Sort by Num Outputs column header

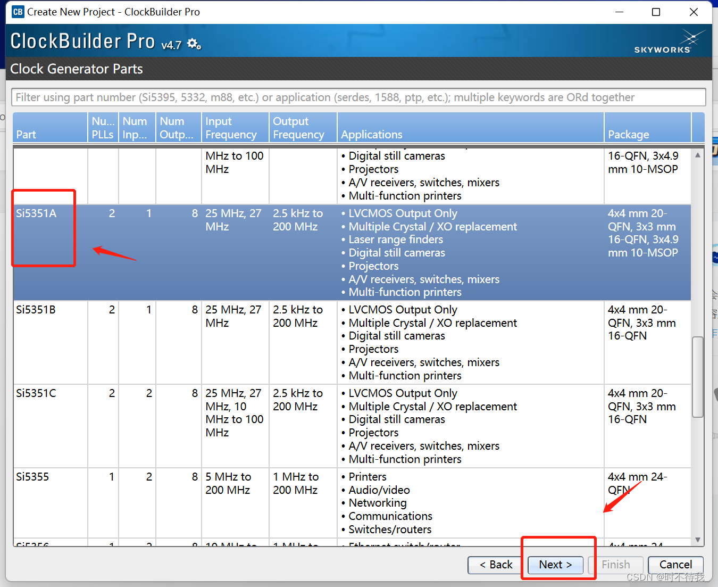(179, 128)
